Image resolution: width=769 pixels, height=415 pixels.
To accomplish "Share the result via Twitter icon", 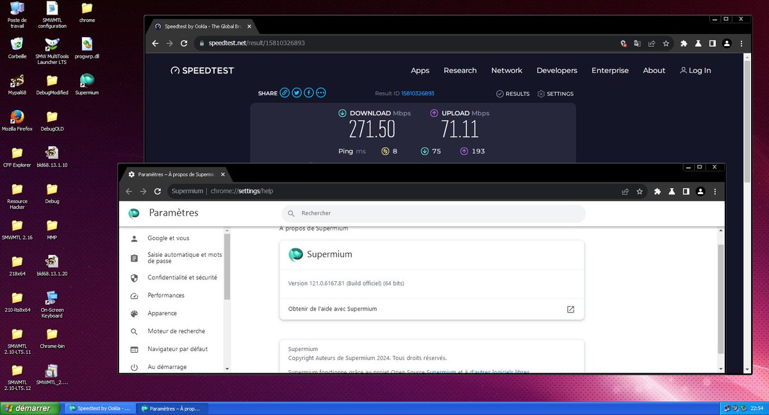I will [297, 93].
